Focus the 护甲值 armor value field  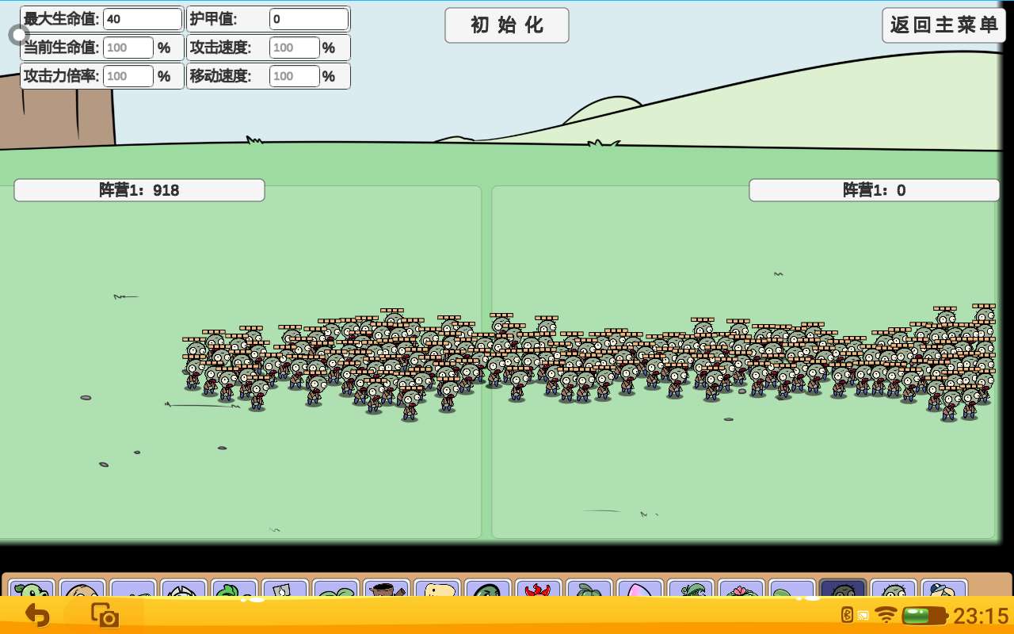tap(309, 19)
